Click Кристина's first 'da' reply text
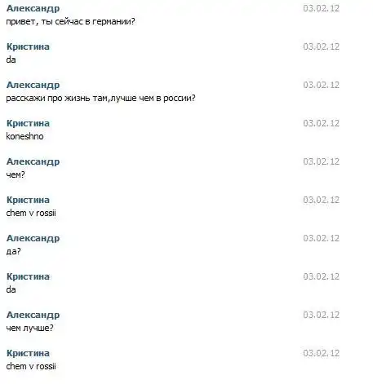373x384 pixels. [11, 60]
